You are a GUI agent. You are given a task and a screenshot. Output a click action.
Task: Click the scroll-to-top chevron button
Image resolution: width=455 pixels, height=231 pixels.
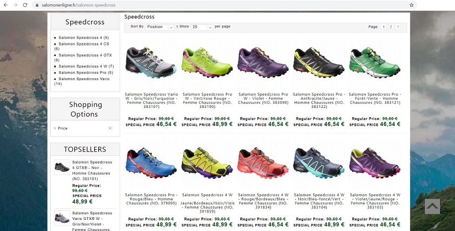click(x=432, y=206)
